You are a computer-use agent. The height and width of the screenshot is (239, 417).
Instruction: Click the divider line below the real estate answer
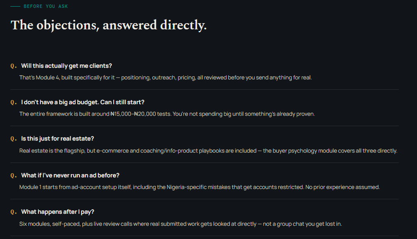[x=205, y=163]
